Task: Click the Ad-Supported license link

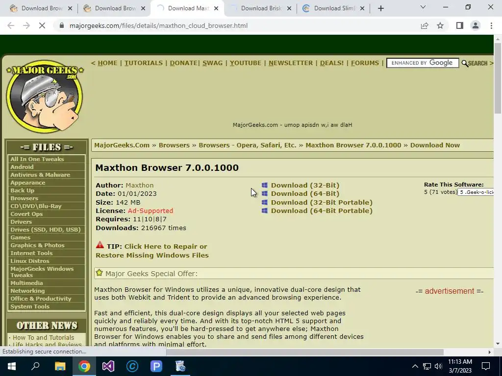Action: coord(151,211)
